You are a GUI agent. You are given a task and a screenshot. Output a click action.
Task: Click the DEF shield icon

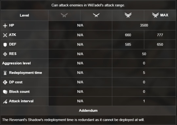pyautogui.click(x=5, y=45)
